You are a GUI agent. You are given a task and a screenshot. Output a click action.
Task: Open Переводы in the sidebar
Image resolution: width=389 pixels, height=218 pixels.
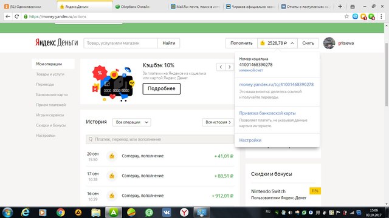[x=45, y=84]
